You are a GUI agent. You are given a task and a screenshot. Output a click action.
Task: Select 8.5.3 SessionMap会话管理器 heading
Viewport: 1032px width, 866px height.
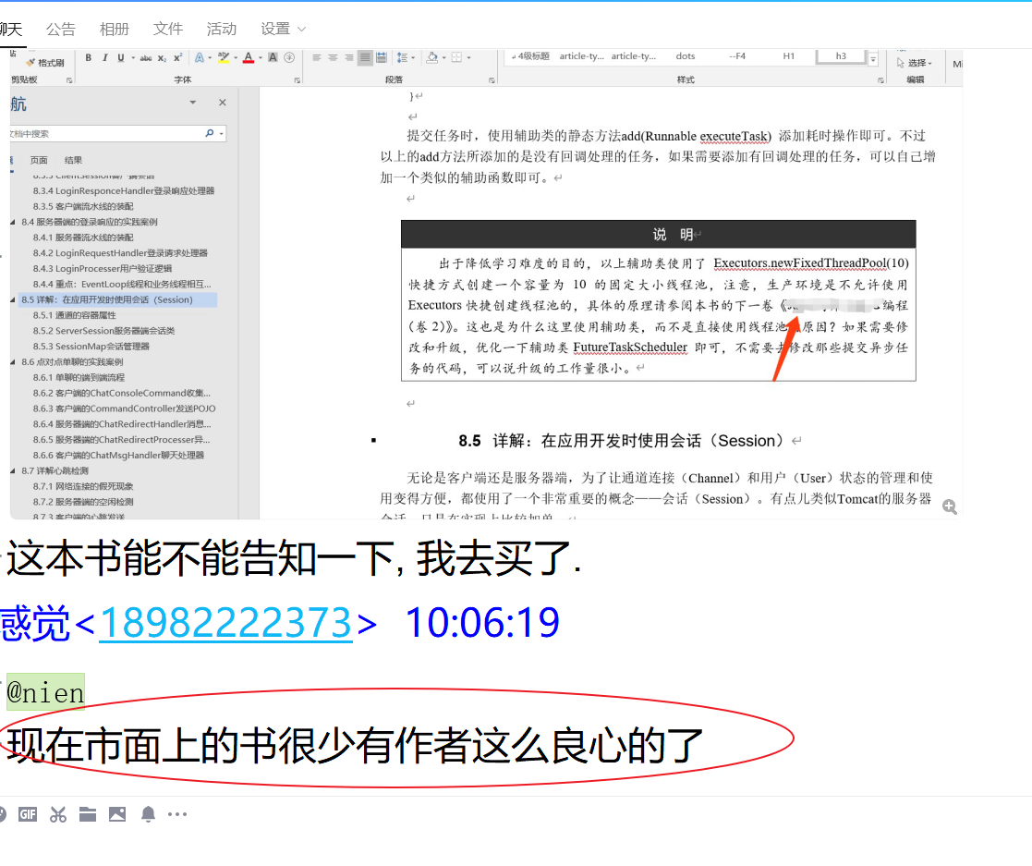pos(91,347)
